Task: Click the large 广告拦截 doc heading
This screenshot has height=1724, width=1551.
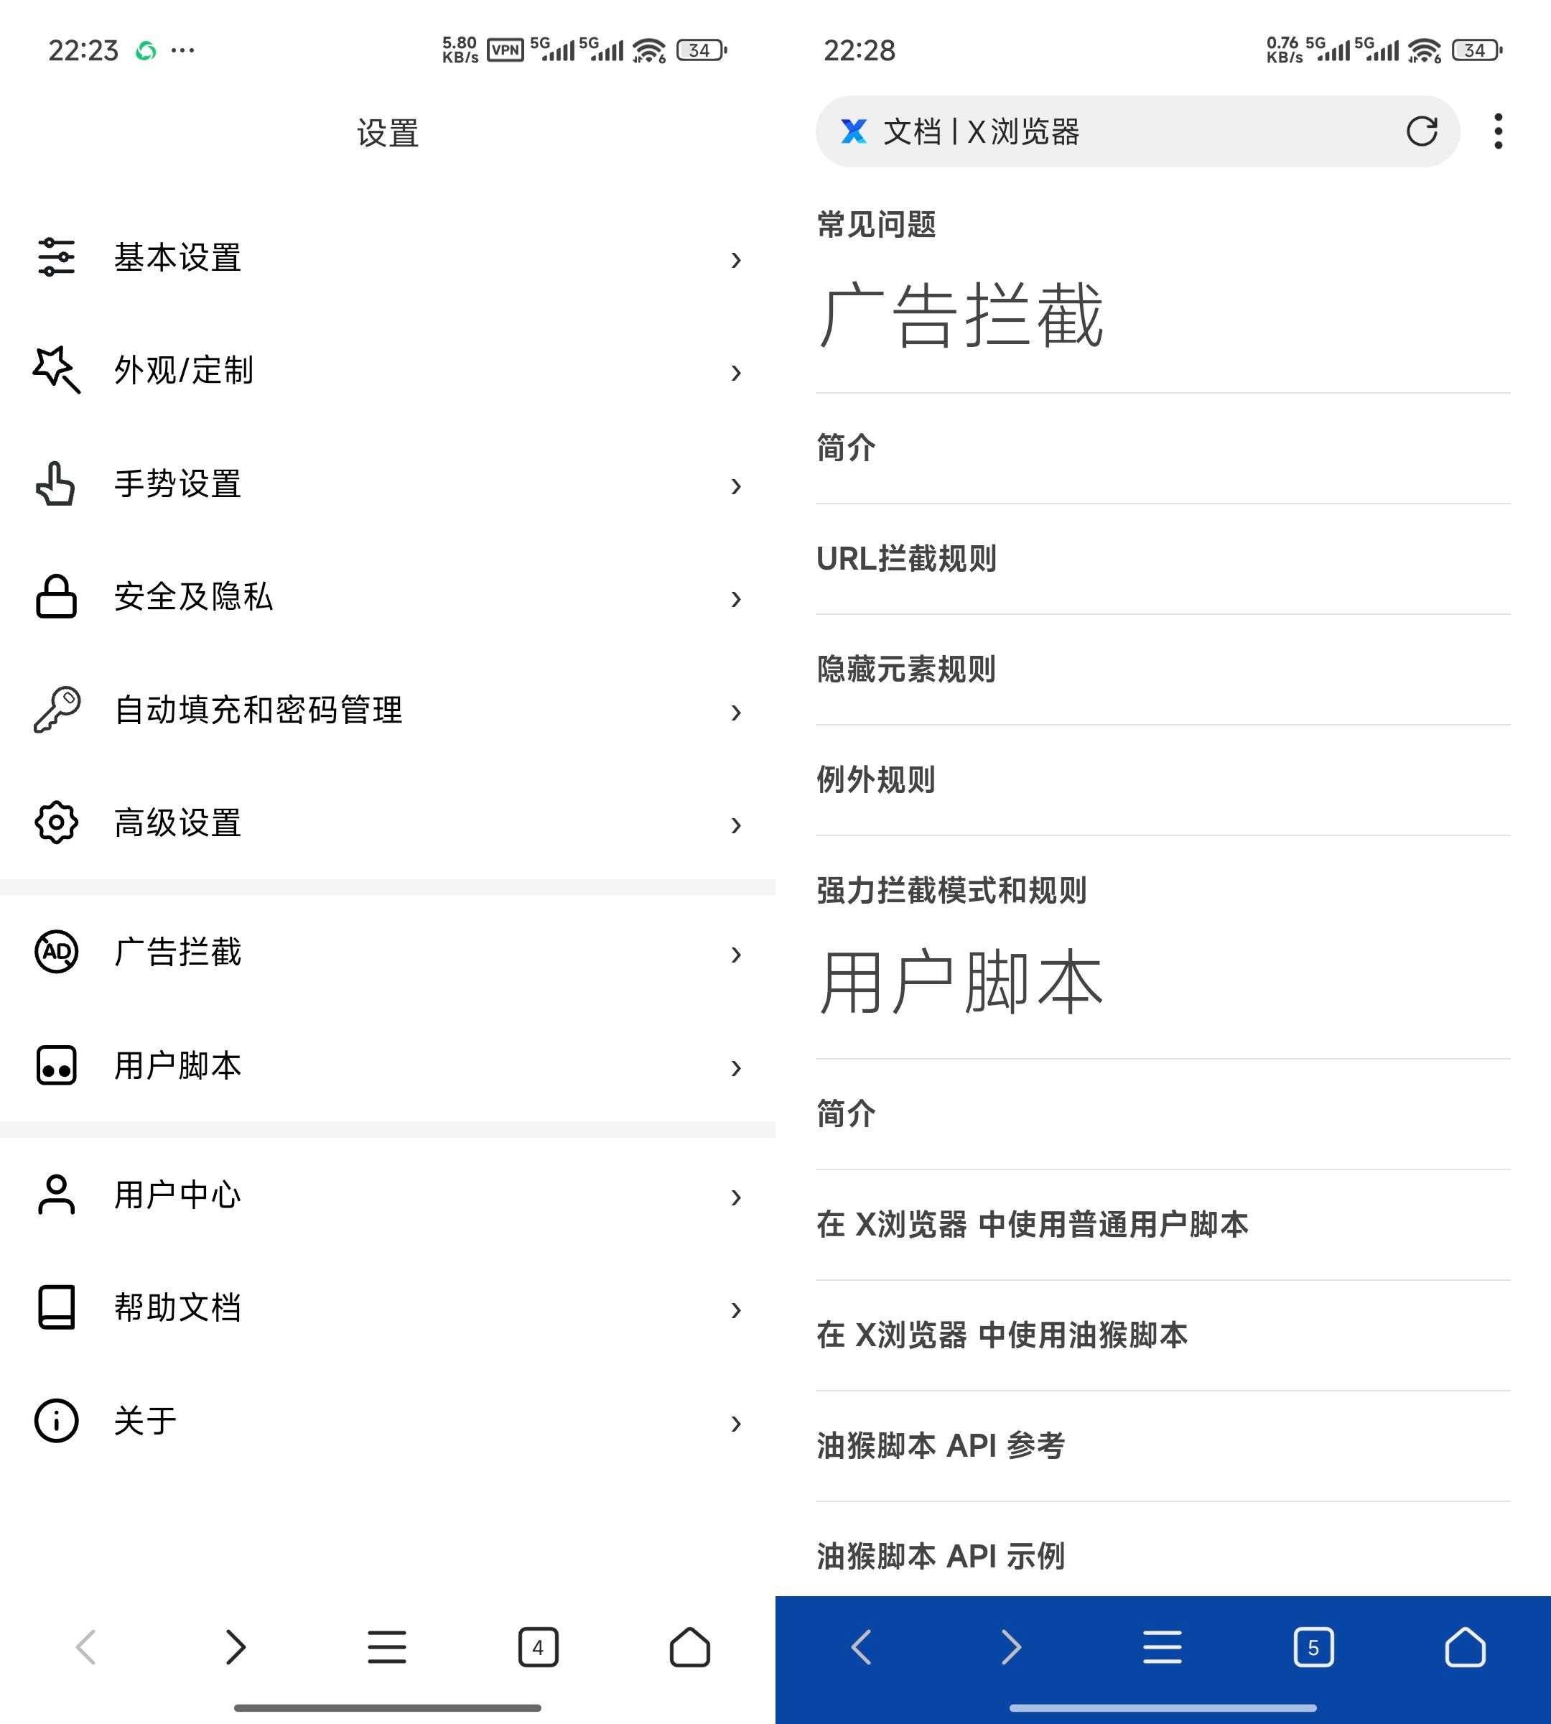Action: pos(961,315)
